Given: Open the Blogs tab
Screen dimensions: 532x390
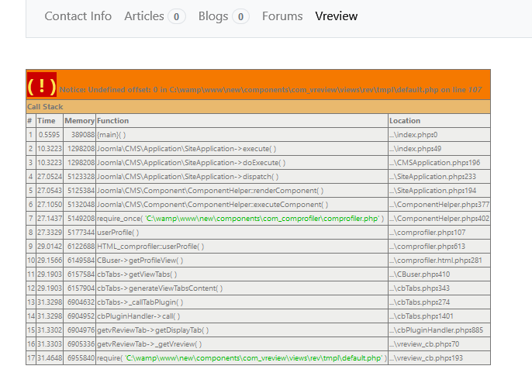Looking at the screenshot, I should [x=213, y=16].
